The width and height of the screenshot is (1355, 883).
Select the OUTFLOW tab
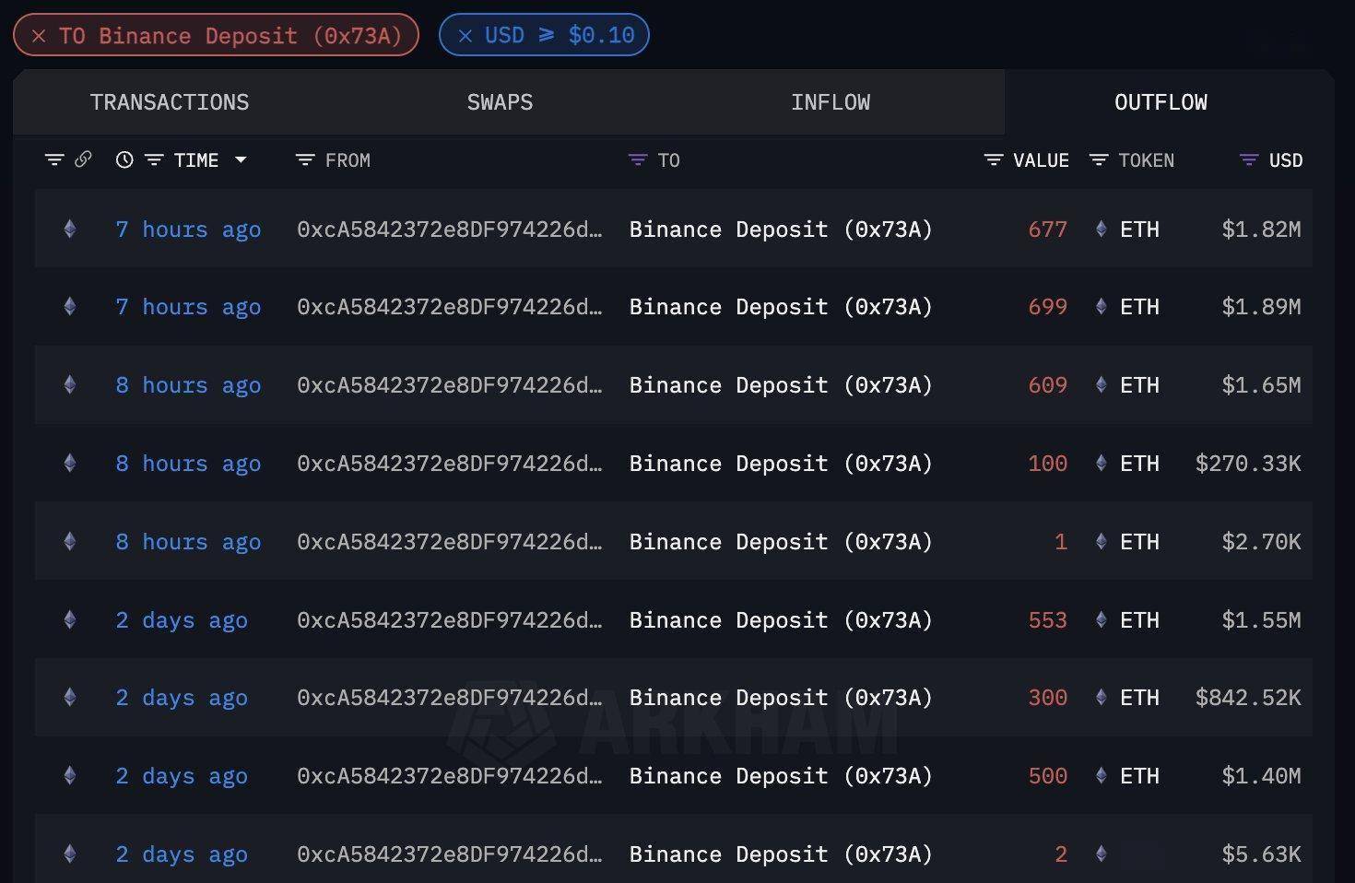1161,102
